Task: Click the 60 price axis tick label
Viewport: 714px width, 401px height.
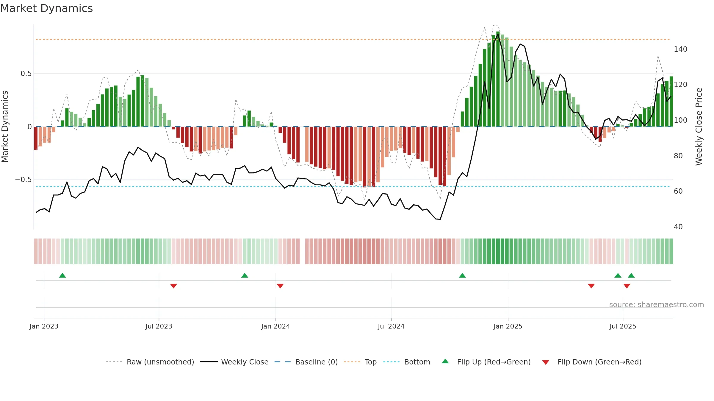Action: pyautogui.click(x=678, y=191)
